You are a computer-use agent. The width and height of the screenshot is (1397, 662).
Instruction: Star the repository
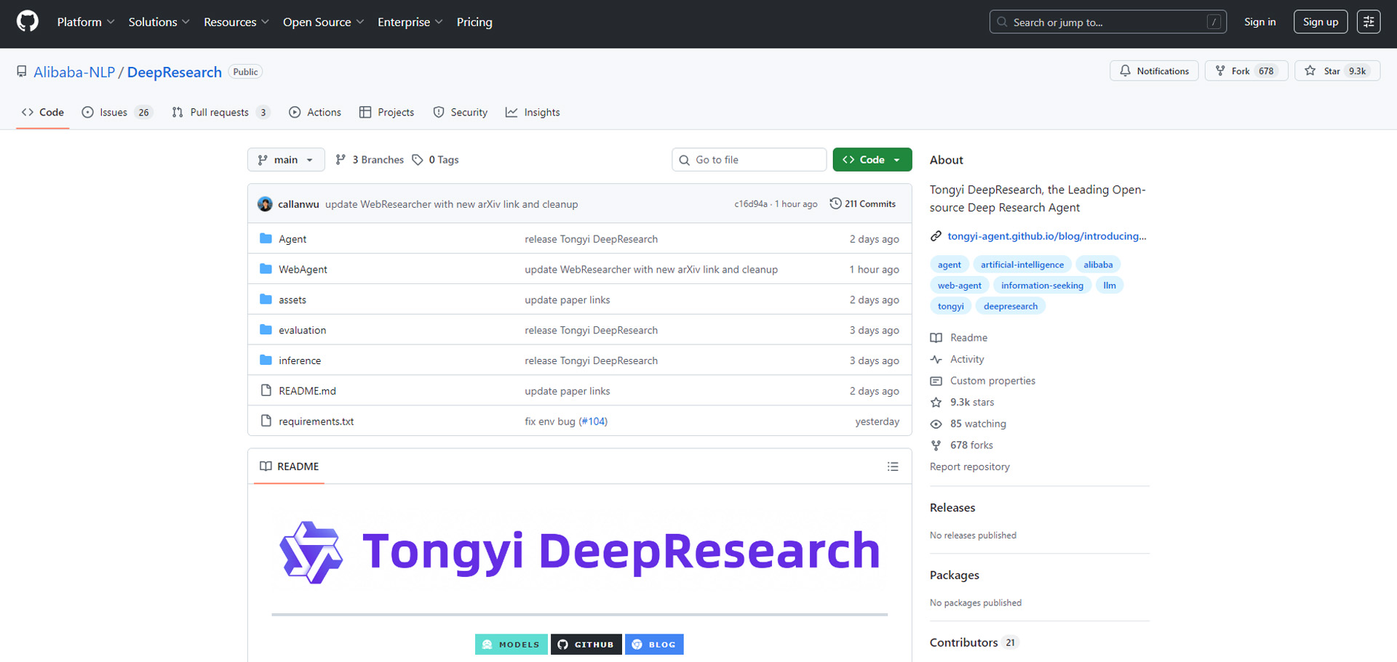(1337, 70)
